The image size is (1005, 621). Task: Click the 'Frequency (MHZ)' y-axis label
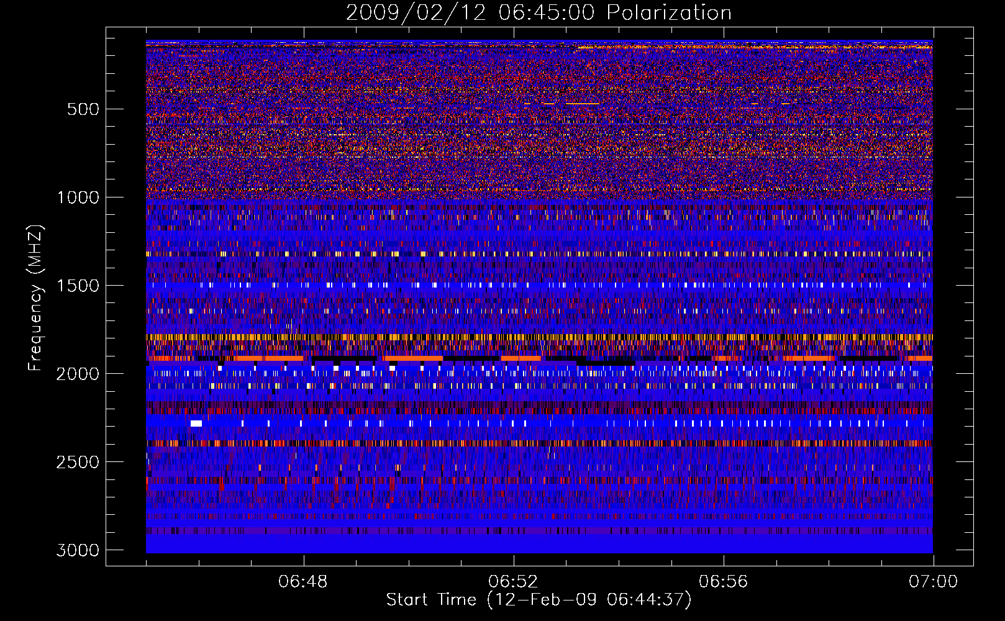click(35, 298)
